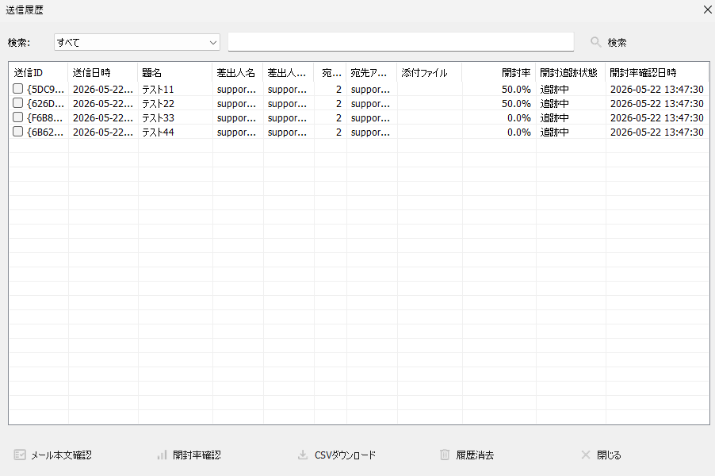The width and height of the screenshot is (715, 476).
Task: Sort by the 題名 column header
Action: point(174,72)
